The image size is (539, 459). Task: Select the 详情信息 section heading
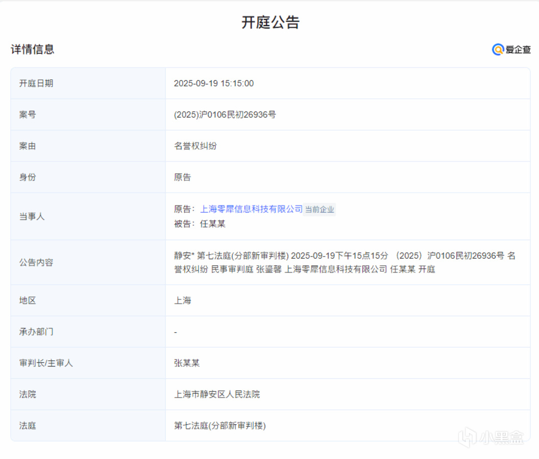click(33, 49)
